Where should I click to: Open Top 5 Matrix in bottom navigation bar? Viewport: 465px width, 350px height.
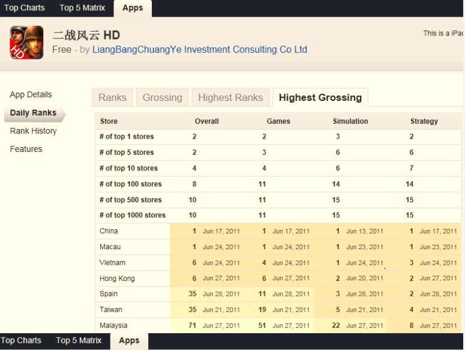[79, 340]
